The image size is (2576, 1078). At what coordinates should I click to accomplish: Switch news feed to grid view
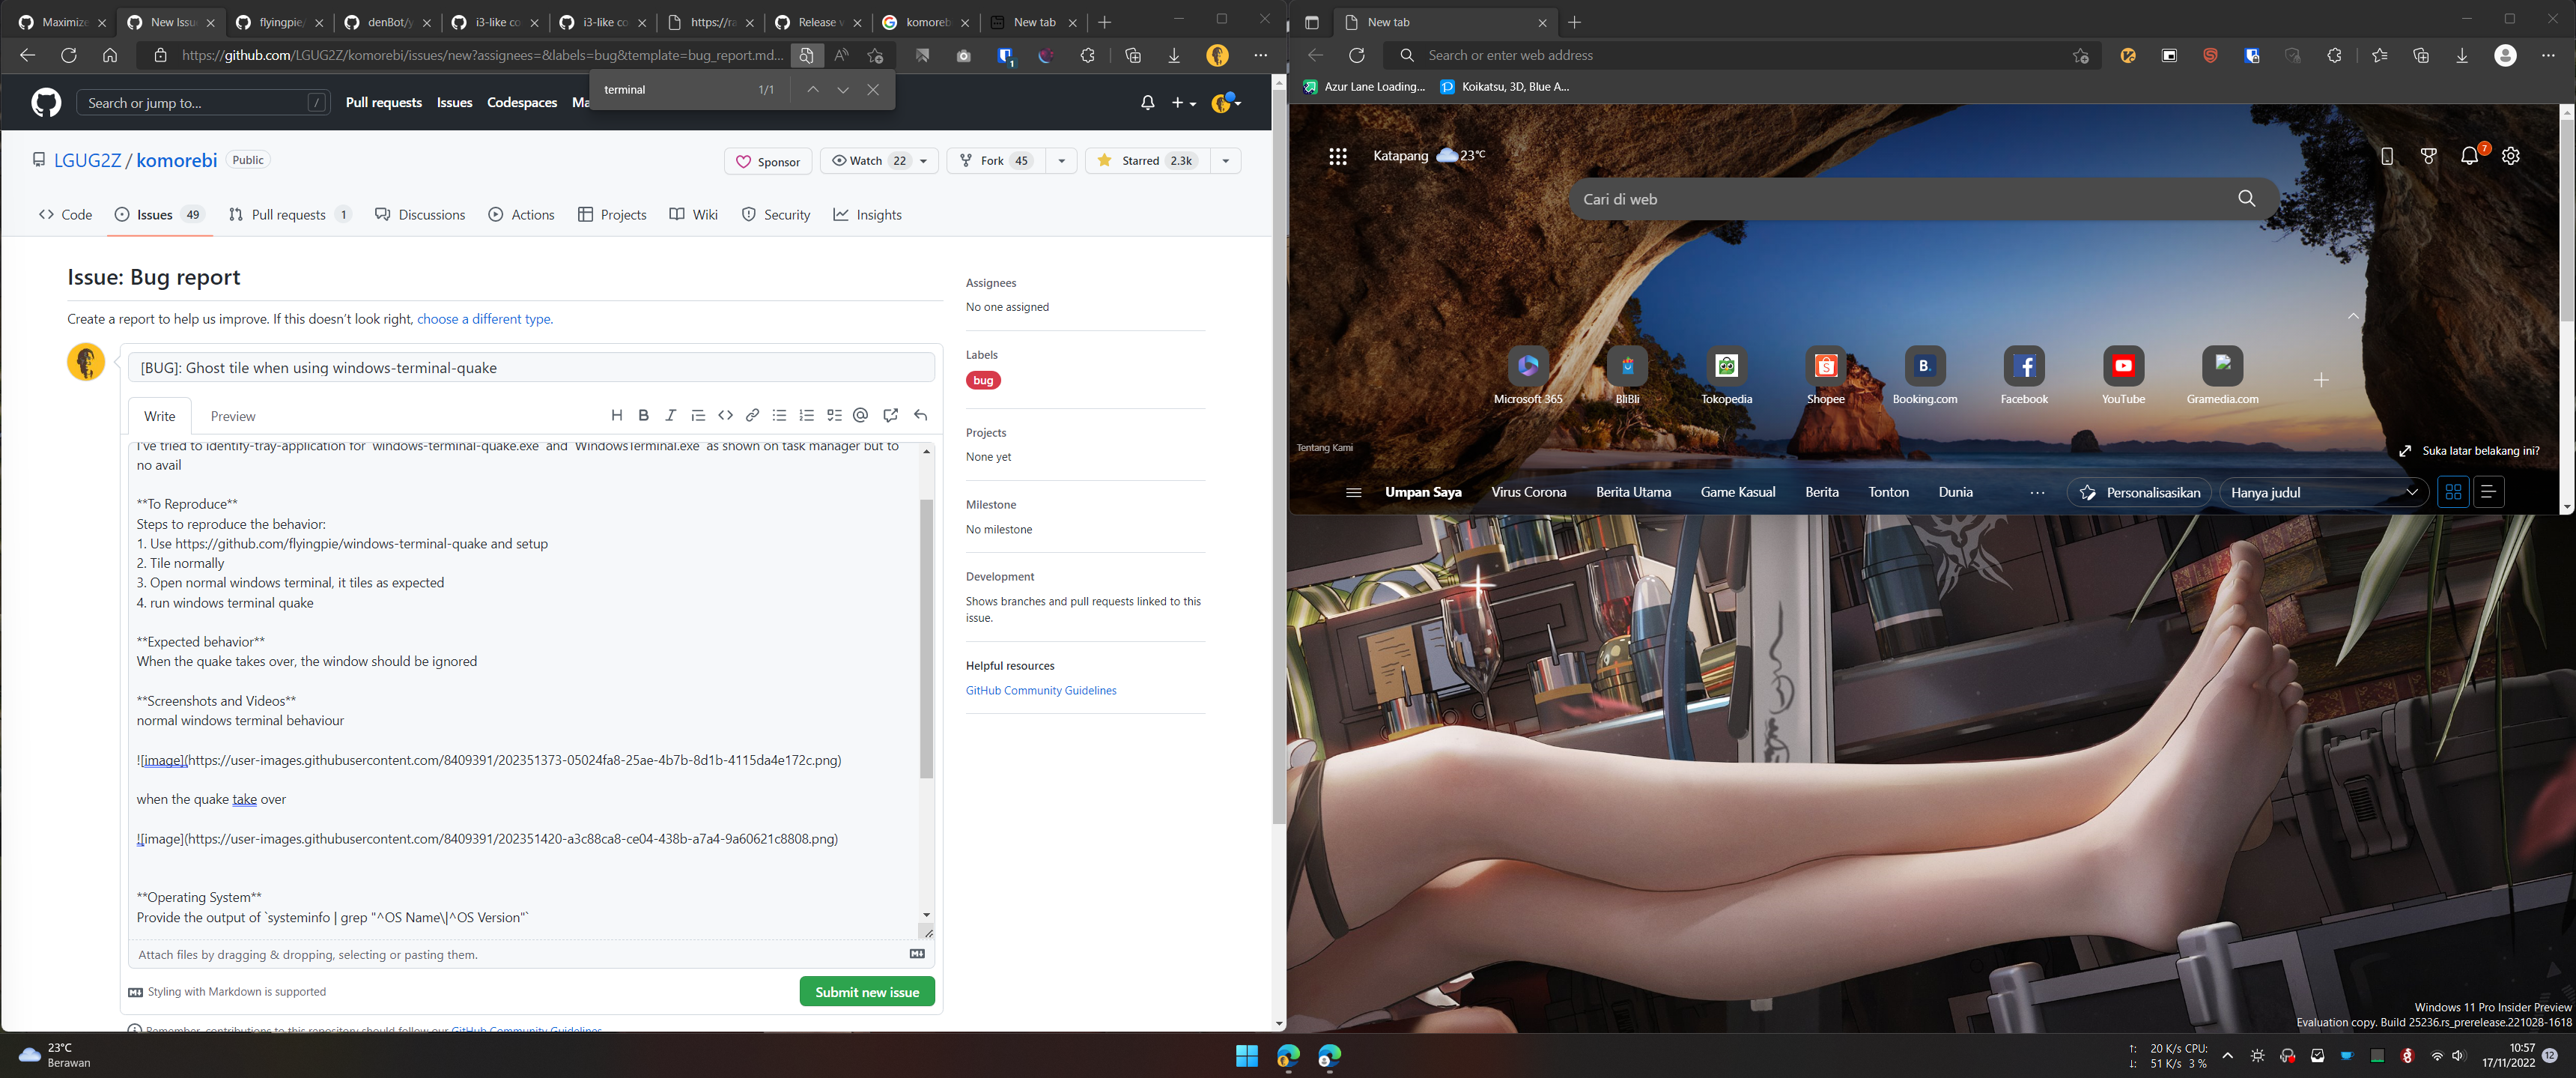click(x=2452, y=492)
